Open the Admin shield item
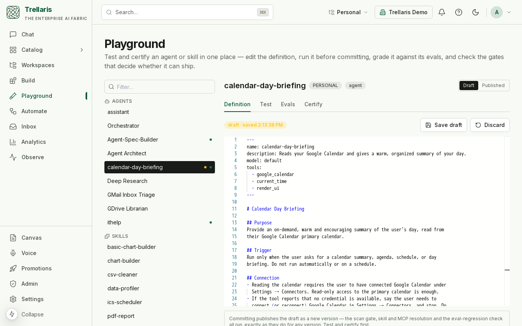522x326 pixels. pos(46,284)
